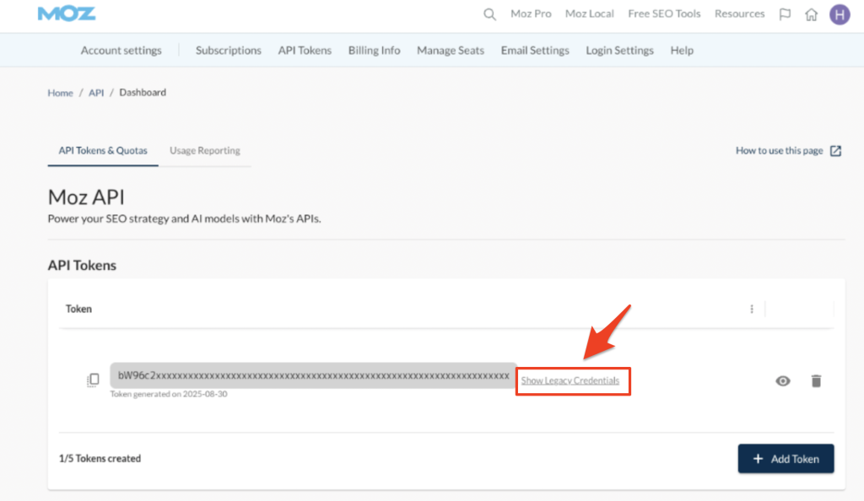Open the Moz Pro menu
Viewport: 864px width, 501px height.
531,14
